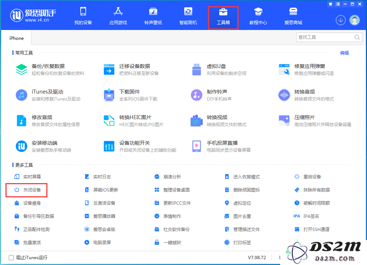Open the 更新IPCC文件 tool

pyautogui.click(x=173, y=203)
